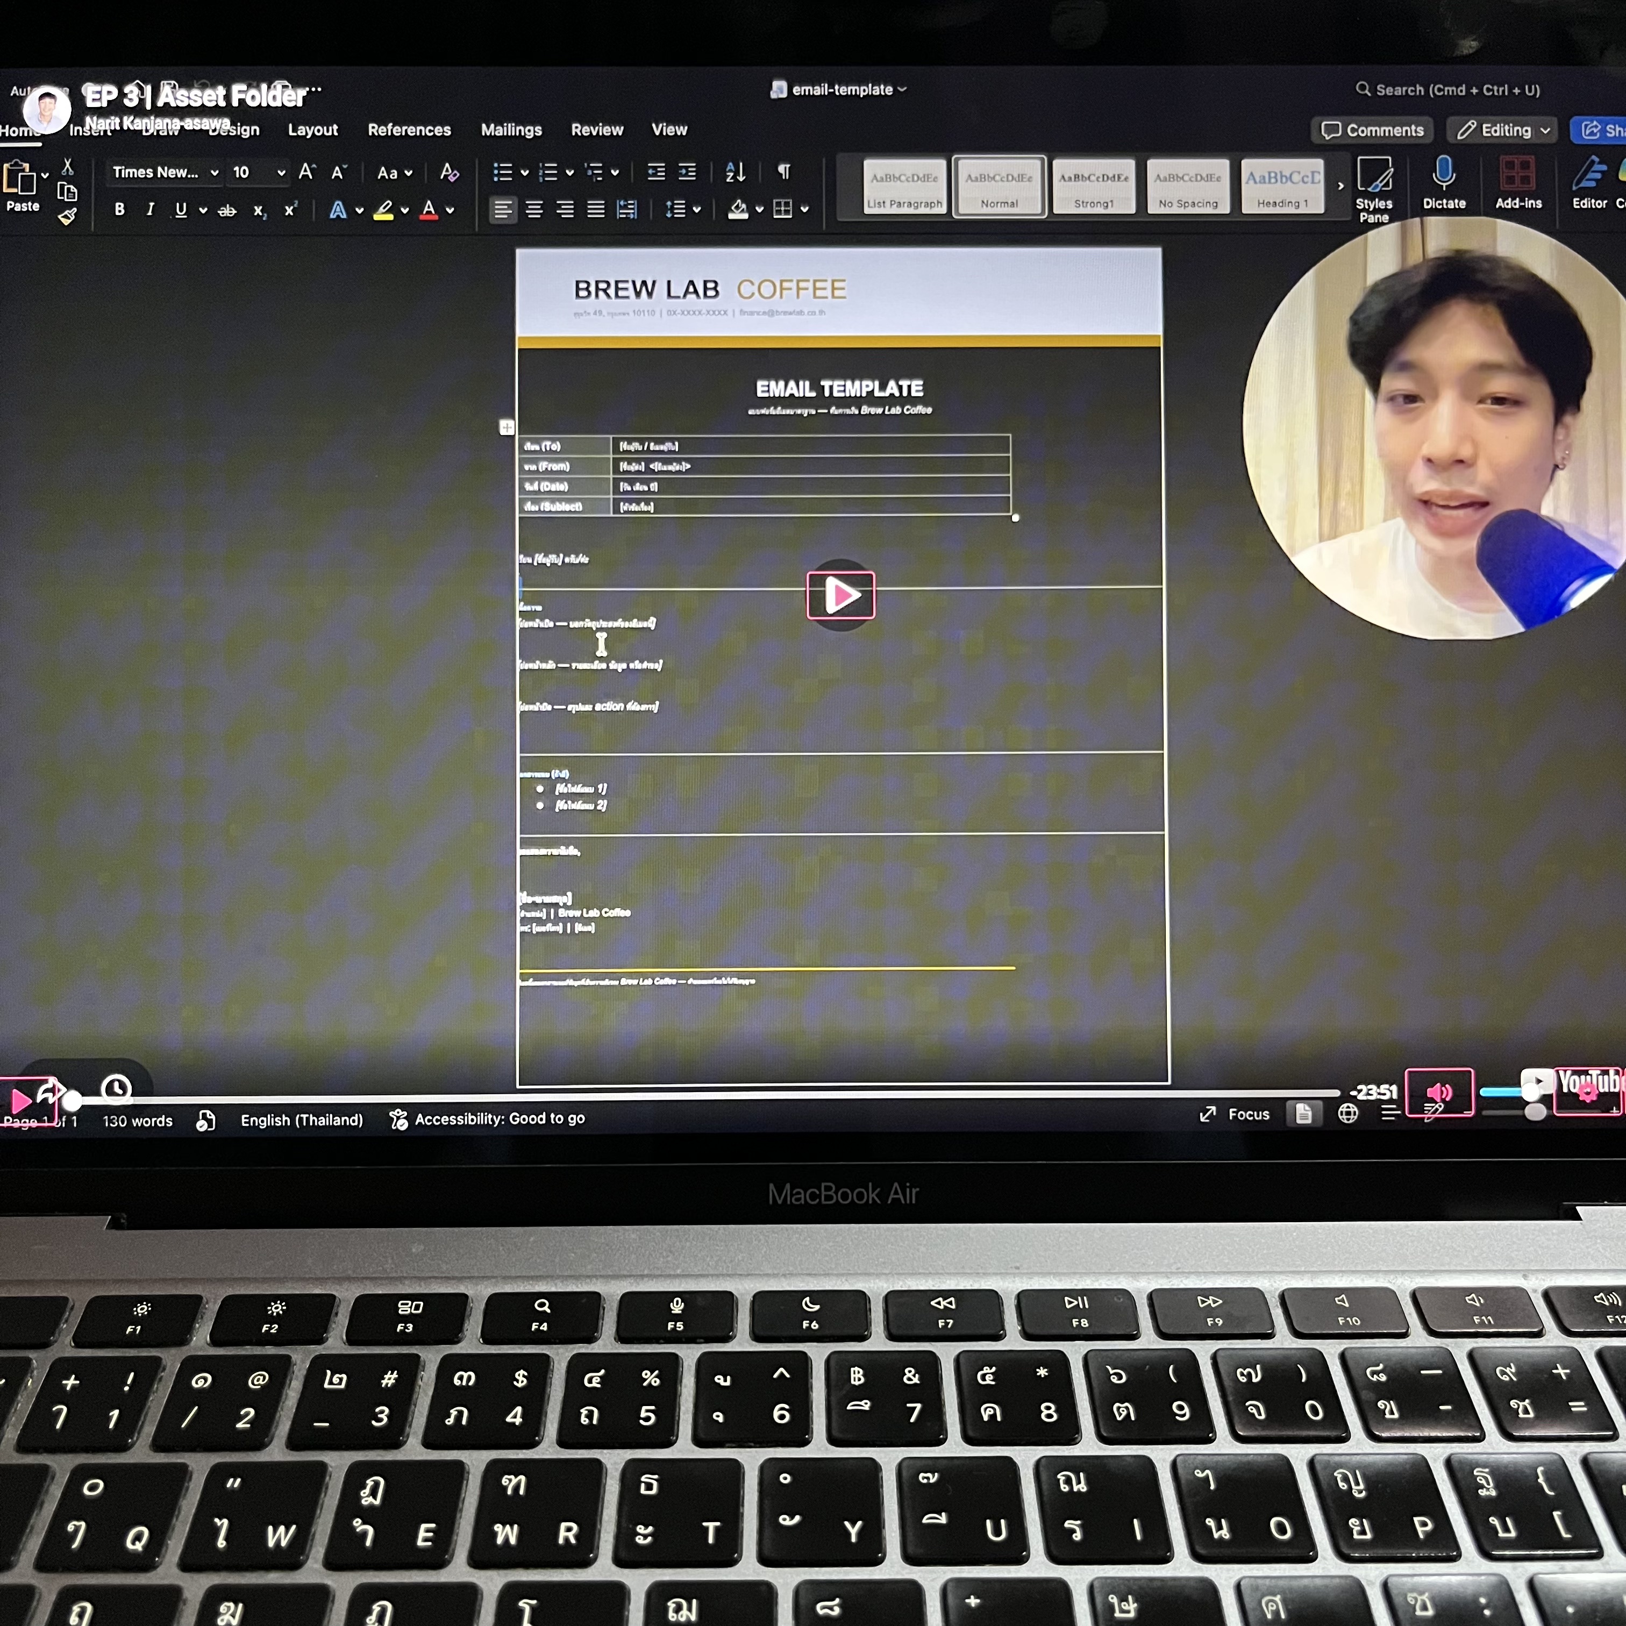Screen dimensions: 1626x1626
Task: Click the Text Effects blue A icon
Action: [338, 210]
